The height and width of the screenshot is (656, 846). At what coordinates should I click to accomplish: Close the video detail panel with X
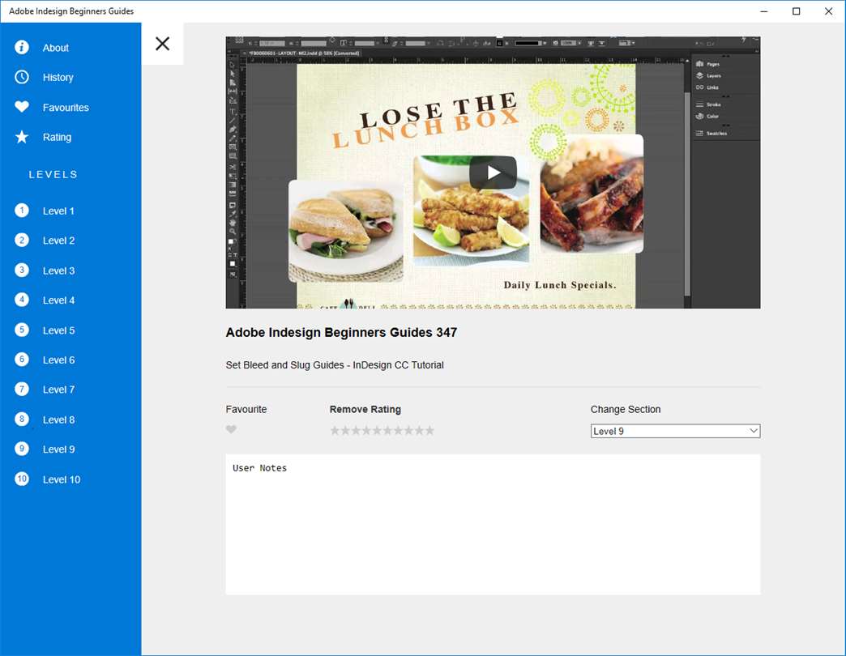[162, 44]
